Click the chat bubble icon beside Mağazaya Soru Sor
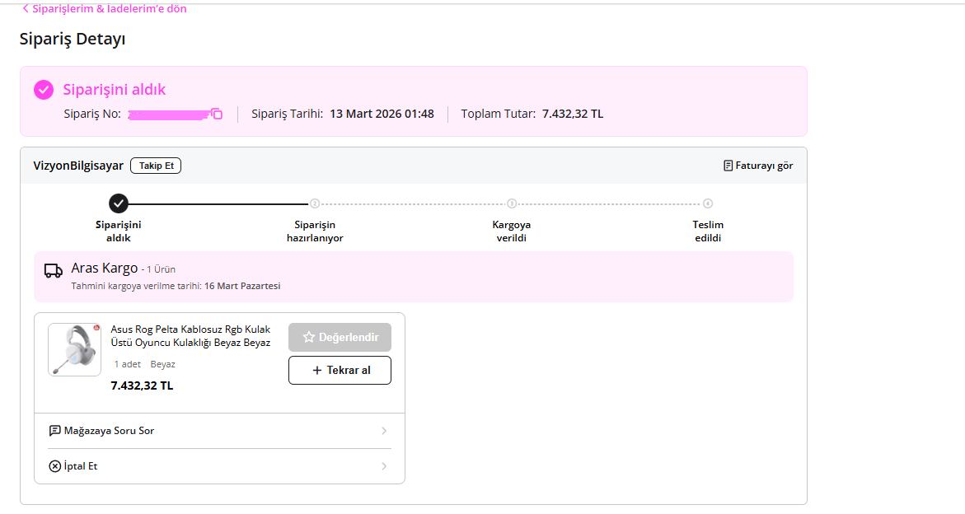Image resolution: width=965 pixels, height=514 pixels. pos(54,430)
